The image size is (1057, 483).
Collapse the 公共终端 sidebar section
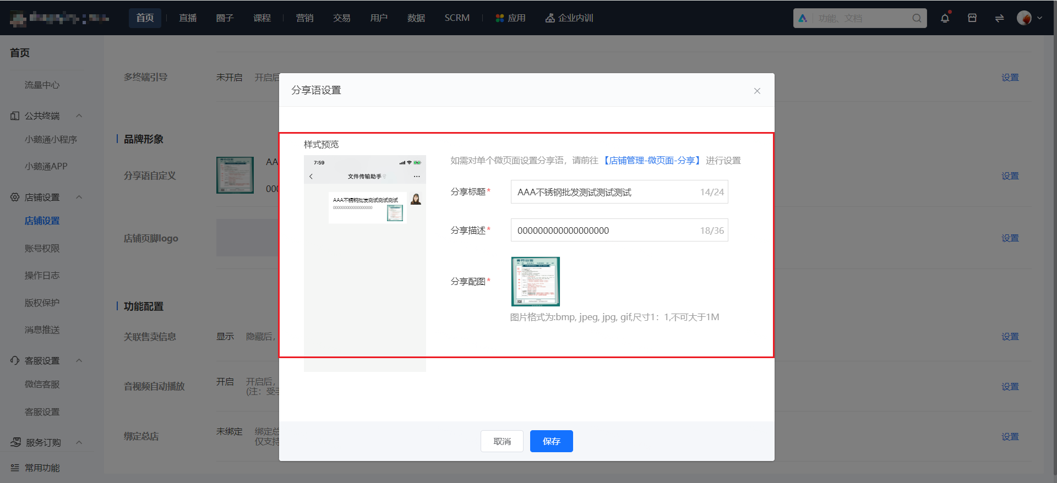[79, 116]
